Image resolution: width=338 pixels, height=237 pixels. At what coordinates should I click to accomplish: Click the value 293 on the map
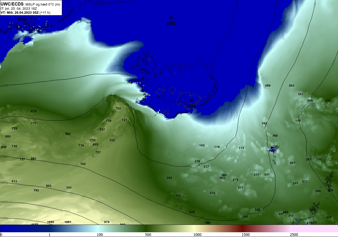(295, 183)
